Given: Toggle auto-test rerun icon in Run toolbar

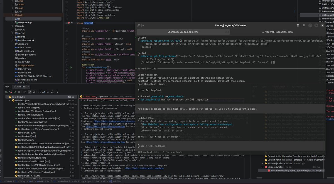Looking at the screenshot, I should tap(15, 92).
